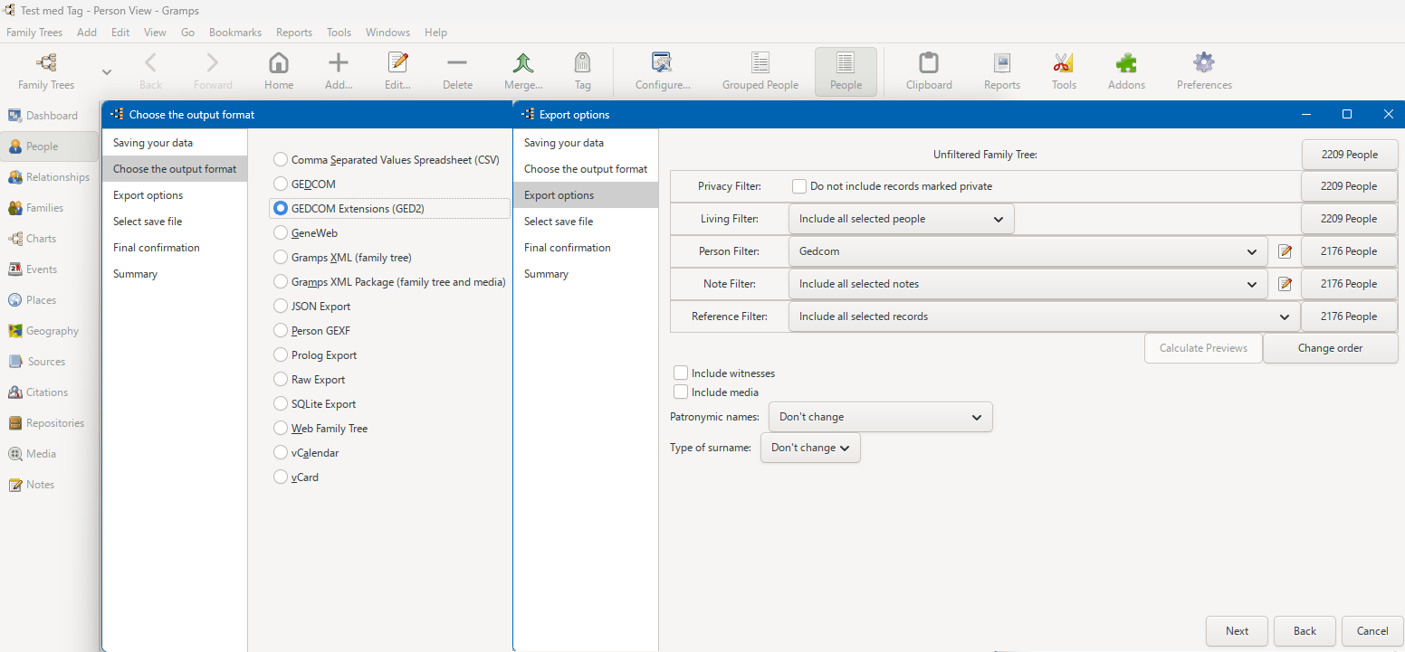Click the Delete toolbar icon
This screenshot has height=652, width=1405.
pos(457,62)
